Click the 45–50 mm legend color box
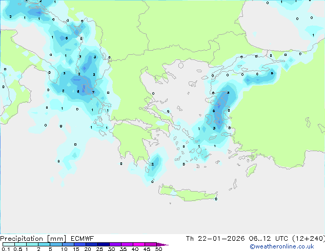Screen dimensions: 325x251 151,244
